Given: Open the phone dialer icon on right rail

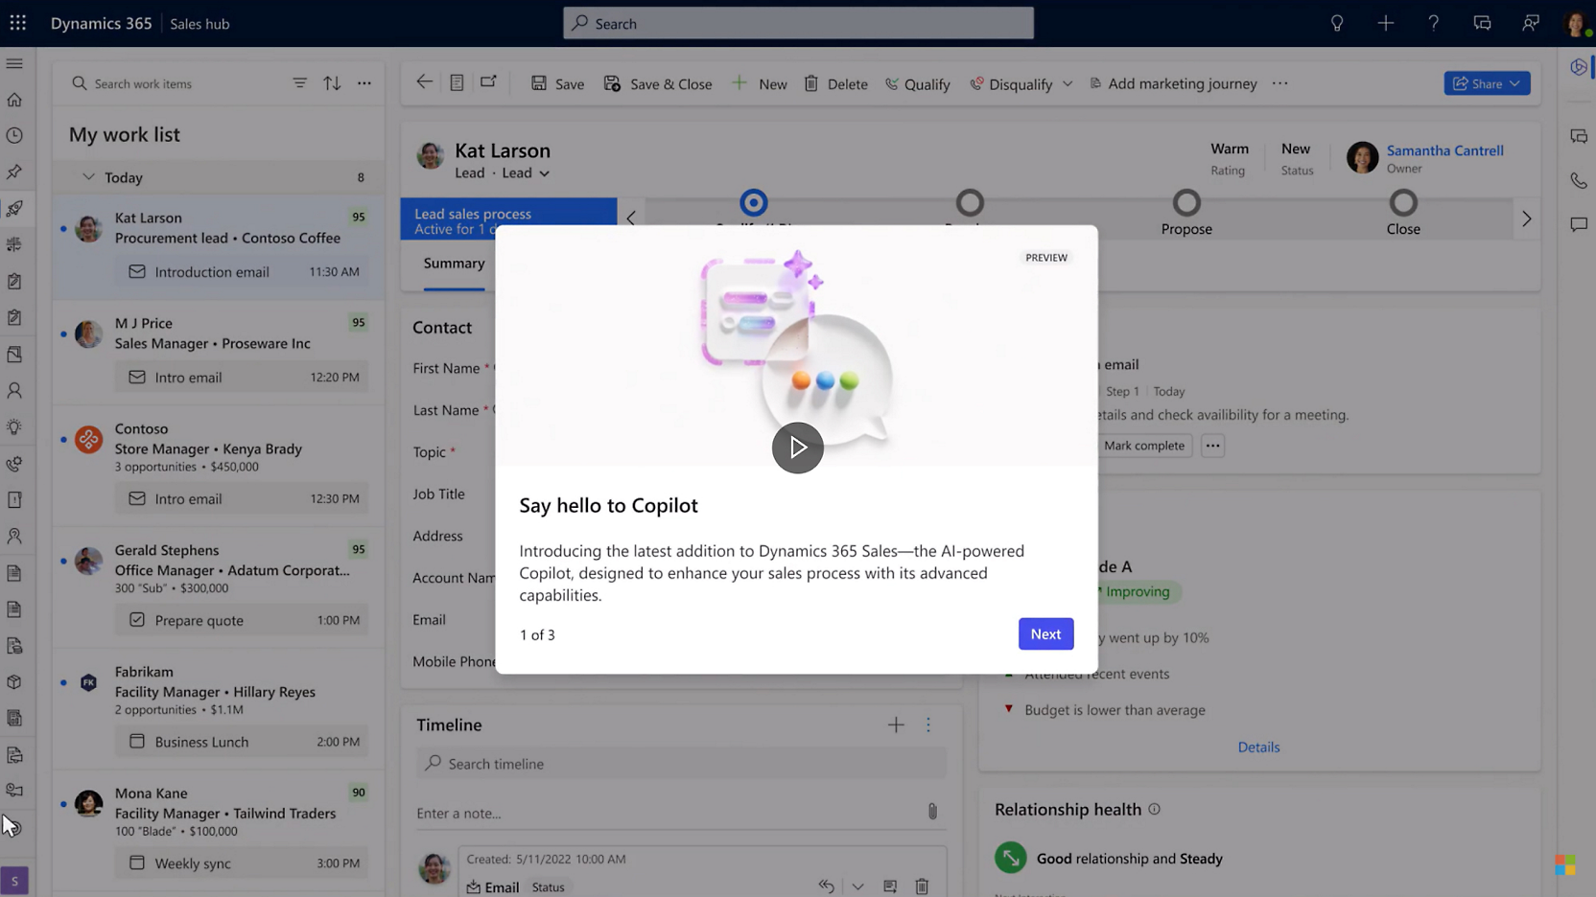Looking at the screenshot, I should click(1579, 180).
